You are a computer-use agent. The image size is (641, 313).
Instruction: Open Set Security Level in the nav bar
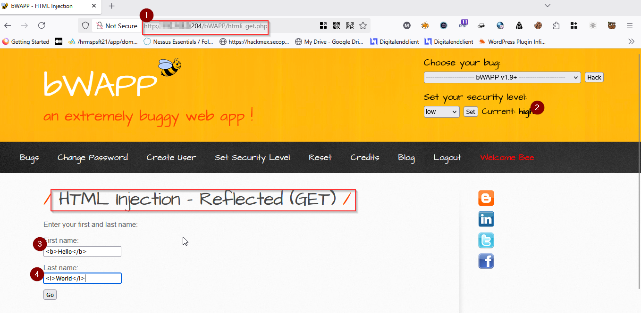tap(252, 158)
